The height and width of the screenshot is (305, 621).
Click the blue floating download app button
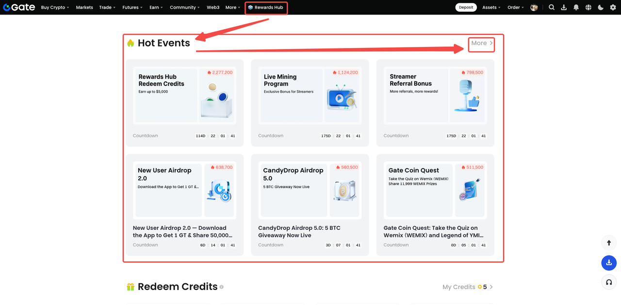pos(609,263)
